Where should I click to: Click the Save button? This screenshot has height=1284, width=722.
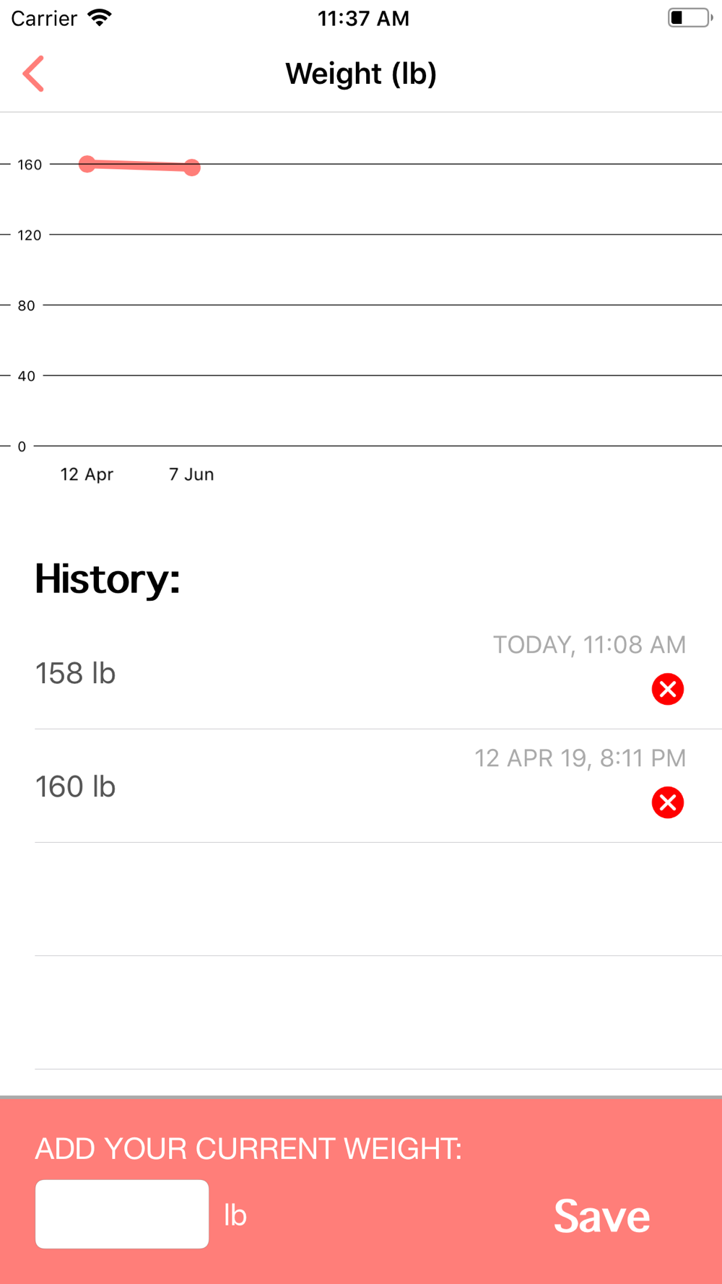click(602, 1216)
